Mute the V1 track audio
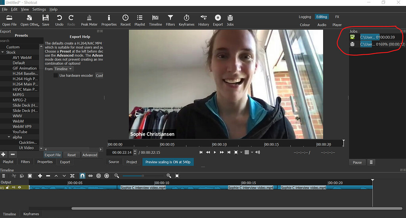This screenshot has width=406, height=218. [x=13, y=187]
